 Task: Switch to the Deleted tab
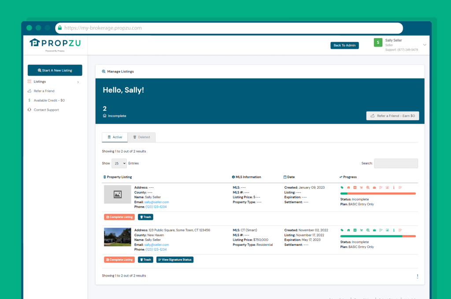pyautogui.click(x=141, y=137)
